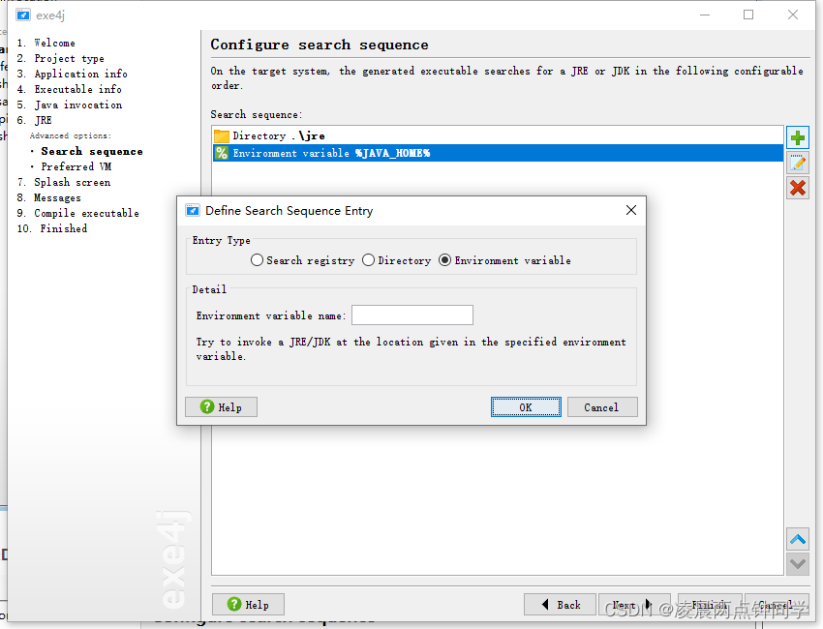Viewport: 823px width, 629px height.
Task: Click the Environment variable name field
Action: coord(412,315)
